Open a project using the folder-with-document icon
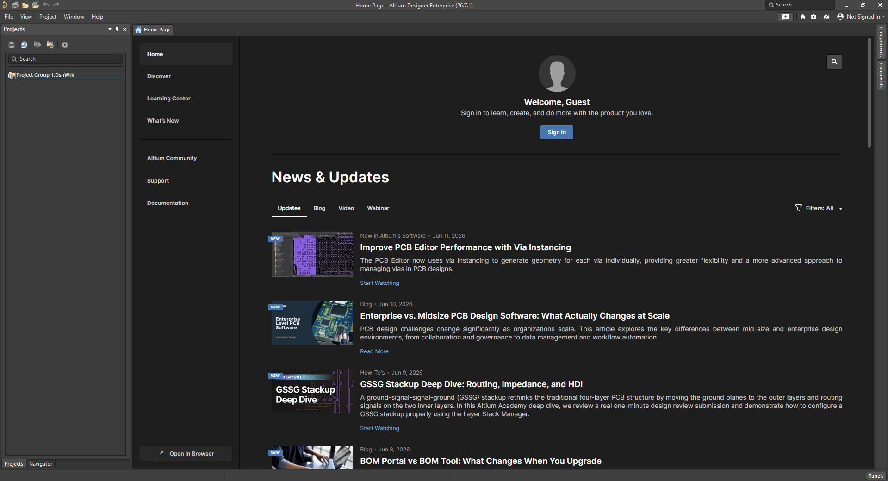Screen dimensions: 888x481 click(x=36, y=5)
